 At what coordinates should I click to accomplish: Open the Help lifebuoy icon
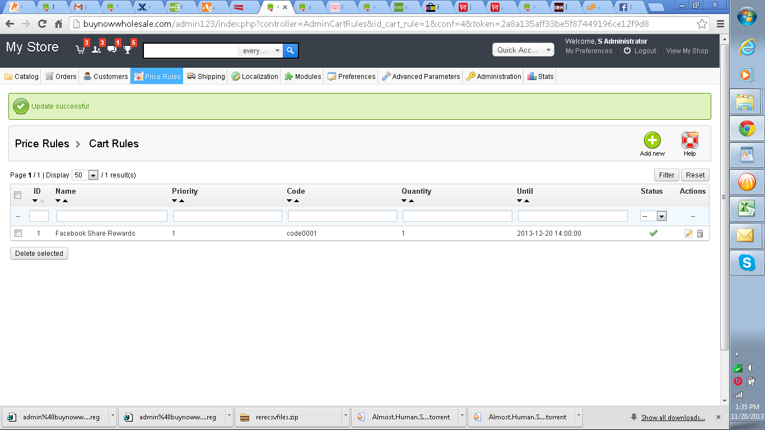pyautogui.click(x=689, y=140)
